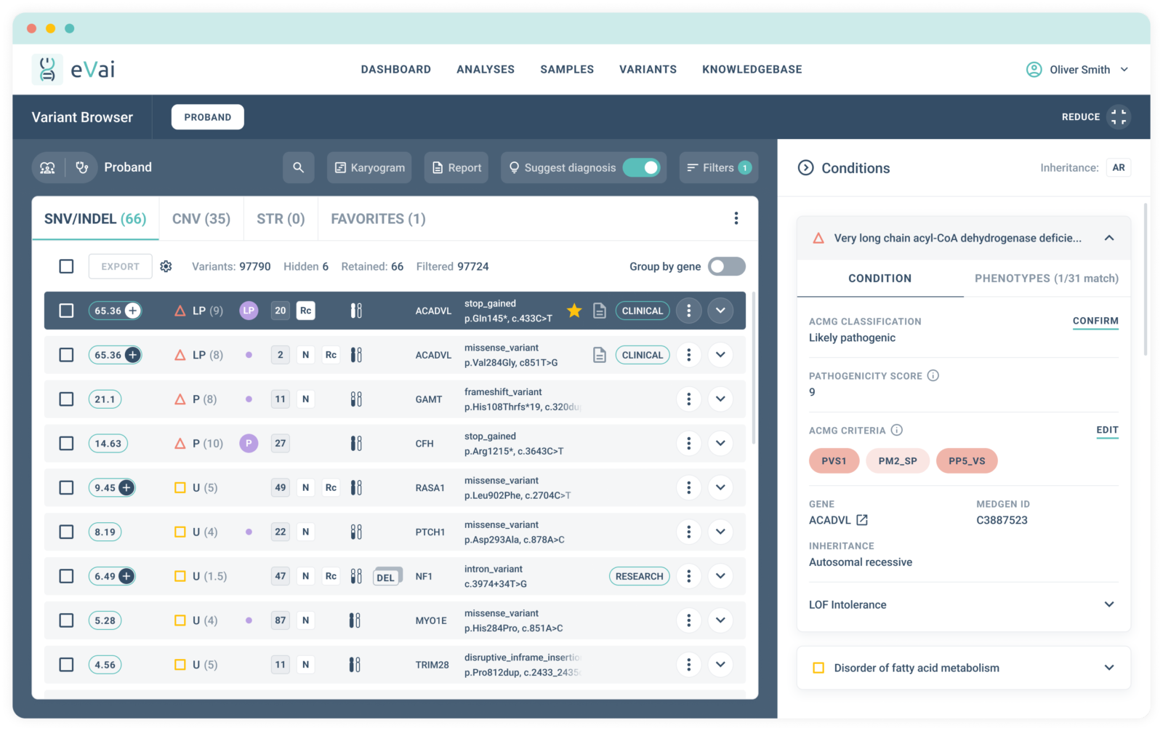
Task: Expand the MYO1E row chevron
Action: pyautogui.click(x=720, y=620)
